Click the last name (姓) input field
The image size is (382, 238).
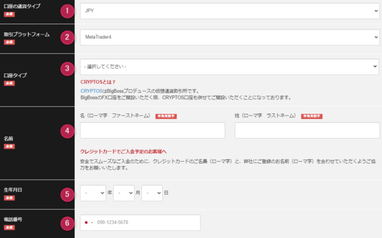pyautogui.click(x=308, y=130)
